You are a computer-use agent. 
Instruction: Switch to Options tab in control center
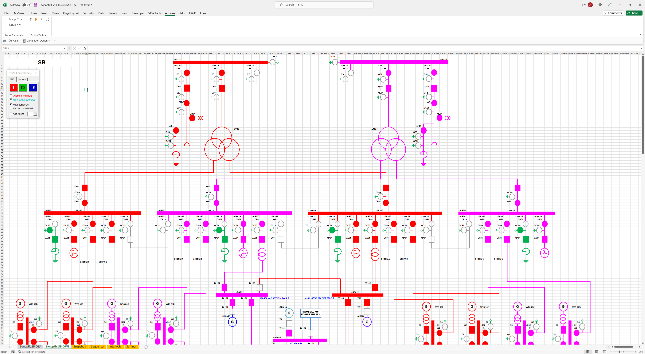pos(22,80)
